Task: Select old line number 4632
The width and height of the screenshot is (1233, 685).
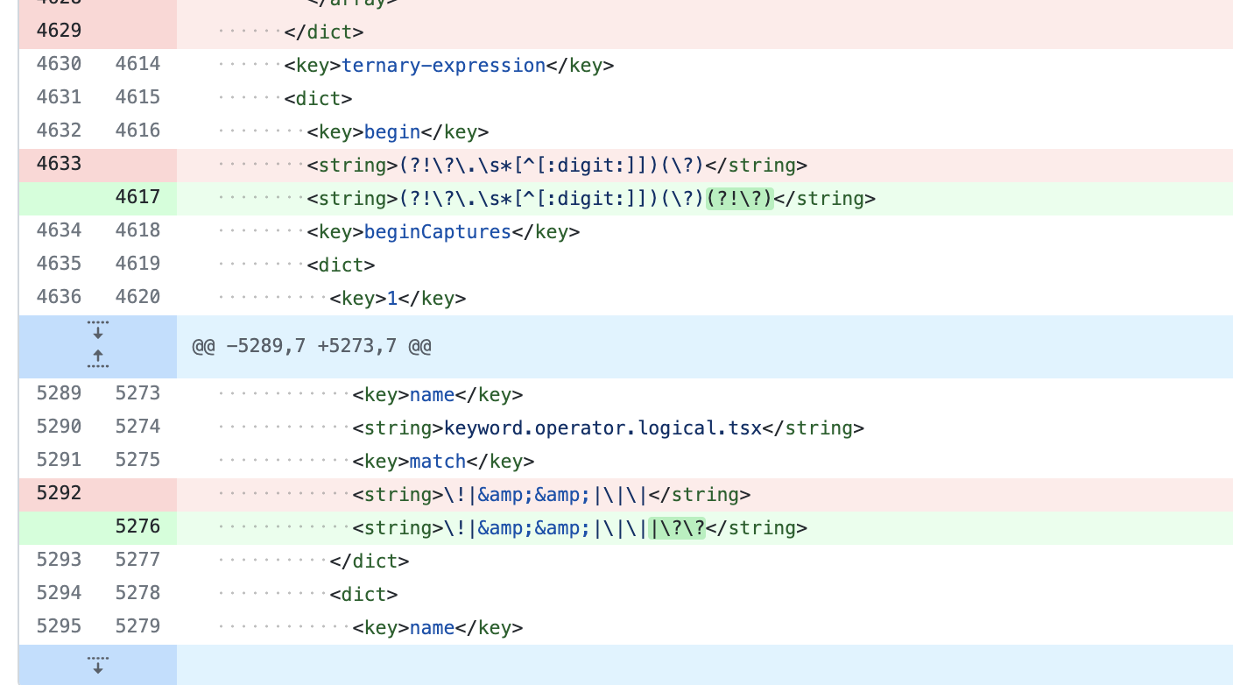Action: click(59, 131)
